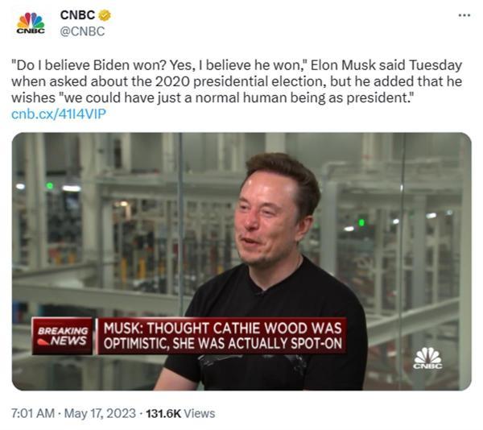Click the name Elon Musk in tweet text

(343, 65)
